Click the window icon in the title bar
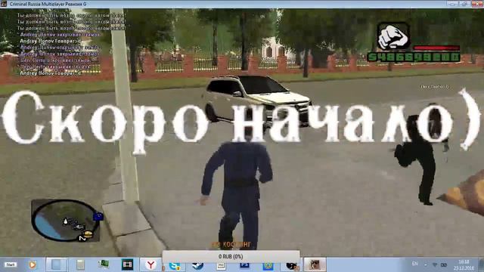Screen dimensions: 484x272 tap(4, 4)
